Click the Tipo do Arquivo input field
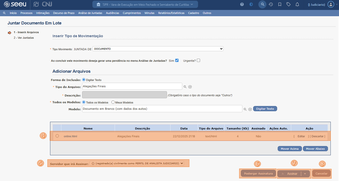The image size is (339, 181). 132,86
